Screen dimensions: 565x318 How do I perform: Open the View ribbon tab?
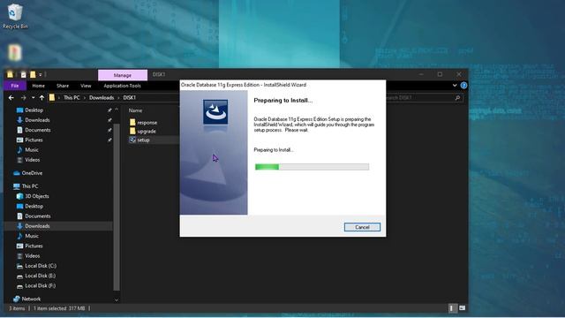tap(86, 86)
